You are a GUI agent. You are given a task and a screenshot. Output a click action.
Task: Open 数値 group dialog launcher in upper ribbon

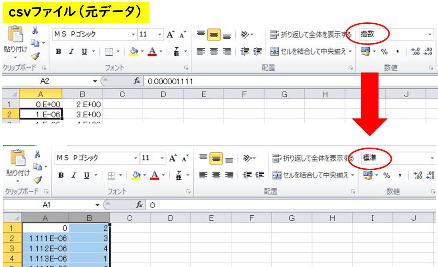(x=431, y=67)
